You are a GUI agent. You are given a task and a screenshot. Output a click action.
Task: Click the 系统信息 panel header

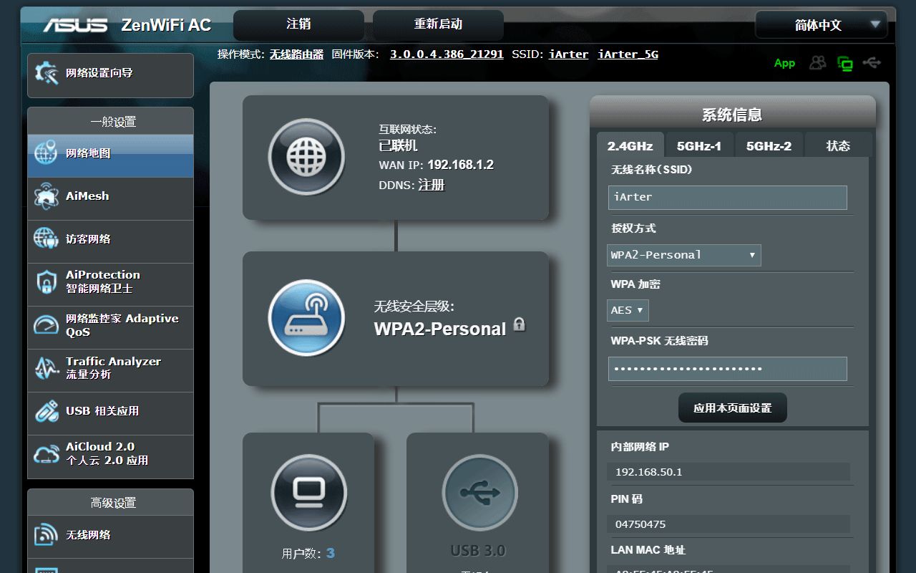click(x=732, y=115)
